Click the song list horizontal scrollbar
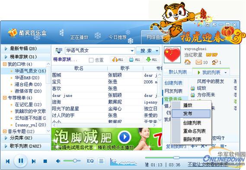246x170 pixels. click(86, 125)
